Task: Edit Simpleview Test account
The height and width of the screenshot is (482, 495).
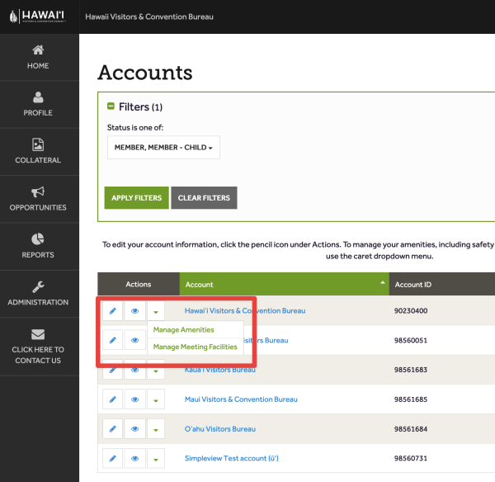Action: (x=112, y=458)
